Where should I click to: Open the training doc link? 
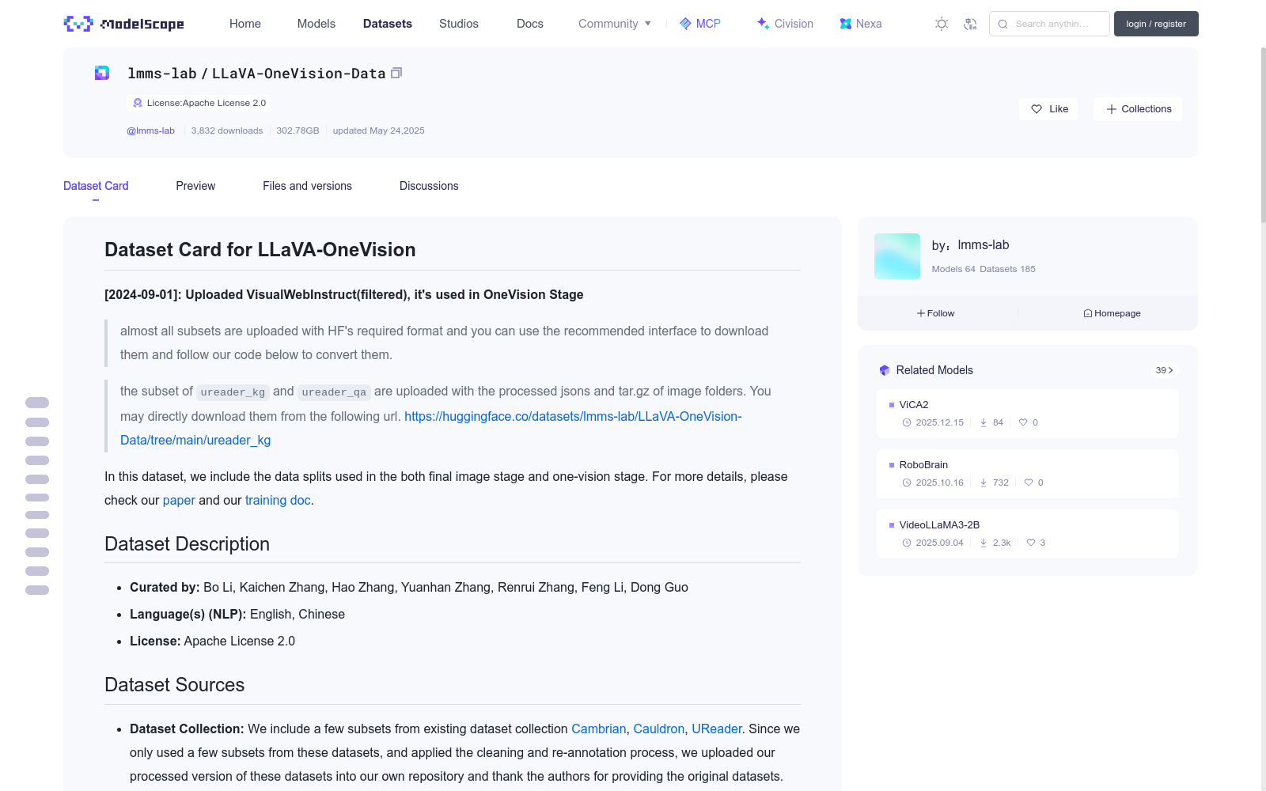[x=278, y=500]
